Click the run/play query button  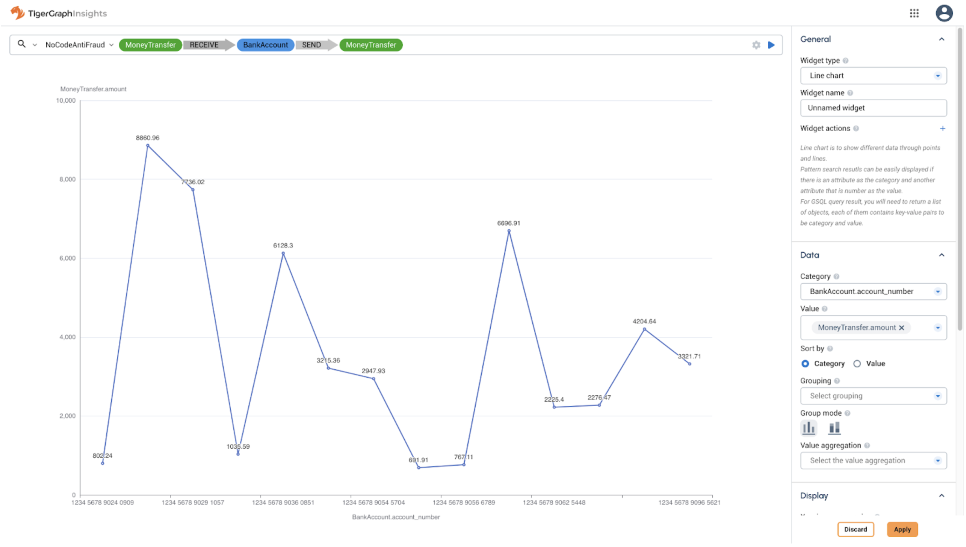772,44
